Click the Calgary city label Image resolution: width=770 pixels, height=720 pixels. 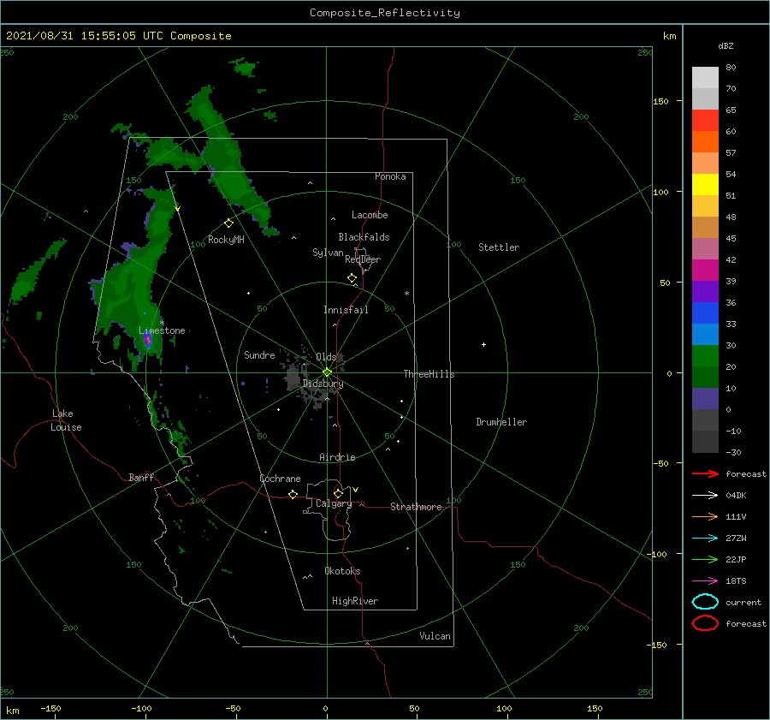334,503
